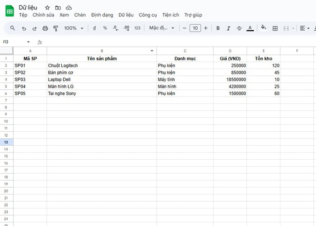The width and height of the screenshot is (316, 226).
Task: Move document using folder icon
Action: tap(58, 8)
